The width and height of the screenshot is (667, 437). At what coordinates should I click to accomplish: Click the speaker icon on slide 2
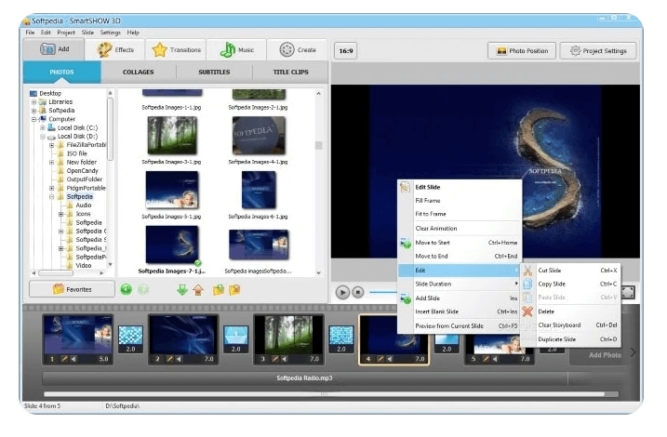[179, 359]
